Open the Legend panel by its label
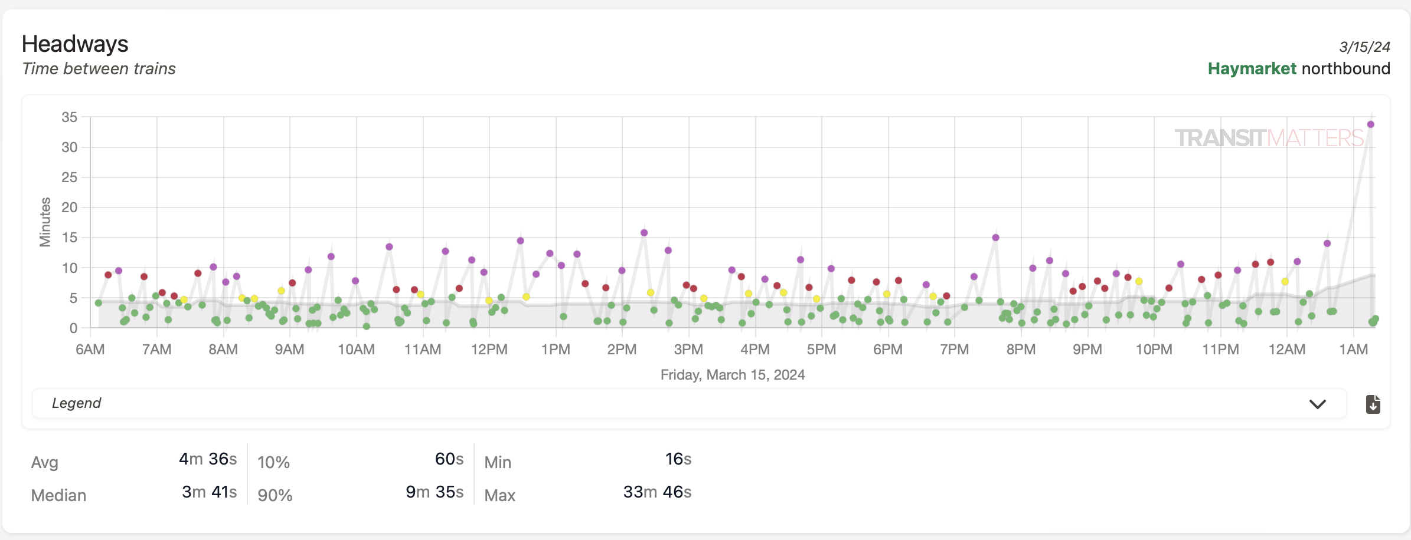 coord(77,403)
